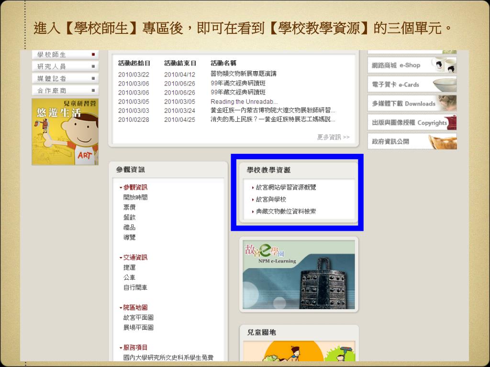Open the 故宮平面圖 link
Viewport: 490px width, 367px height.
[138, 317]
